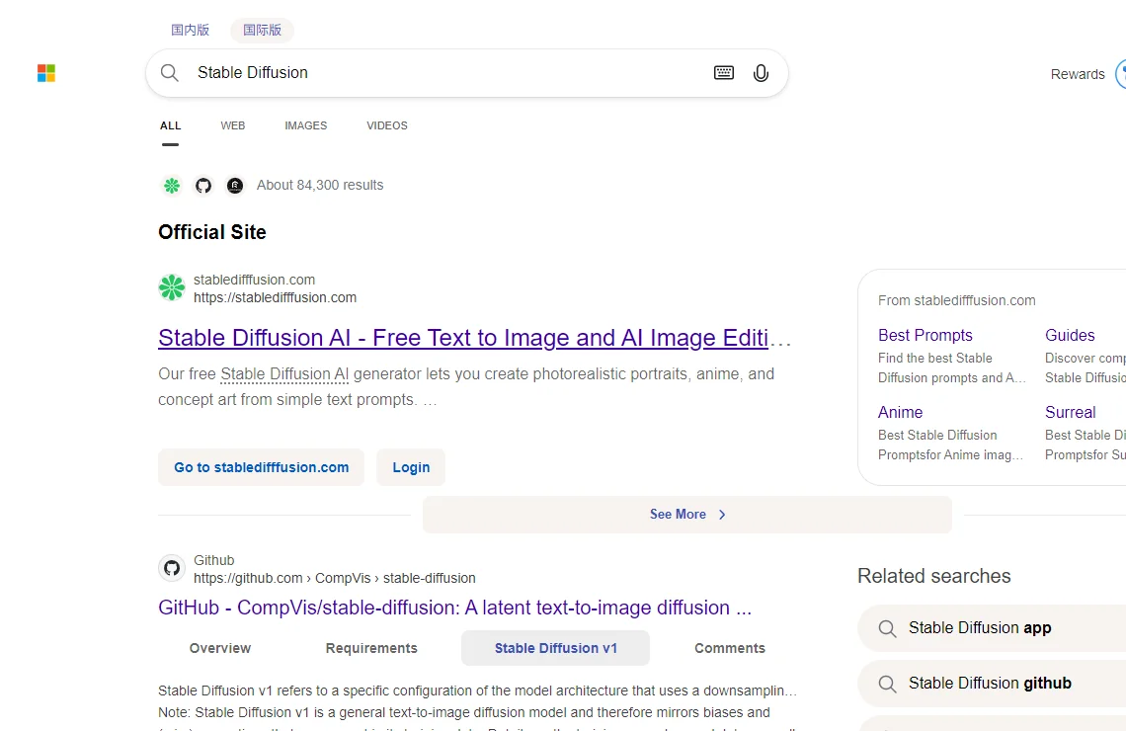Select the ALL search tab
The image size is (1126, 731).
[x=170, y=125]
